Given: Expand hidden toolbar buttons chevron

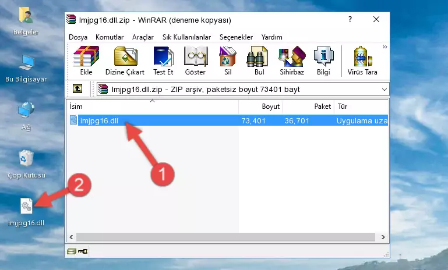Looking at the screenshot, I should (385, 47).
